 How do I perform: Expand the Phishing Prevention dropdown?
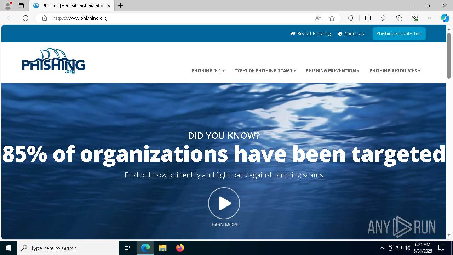(x=333, y=71)
